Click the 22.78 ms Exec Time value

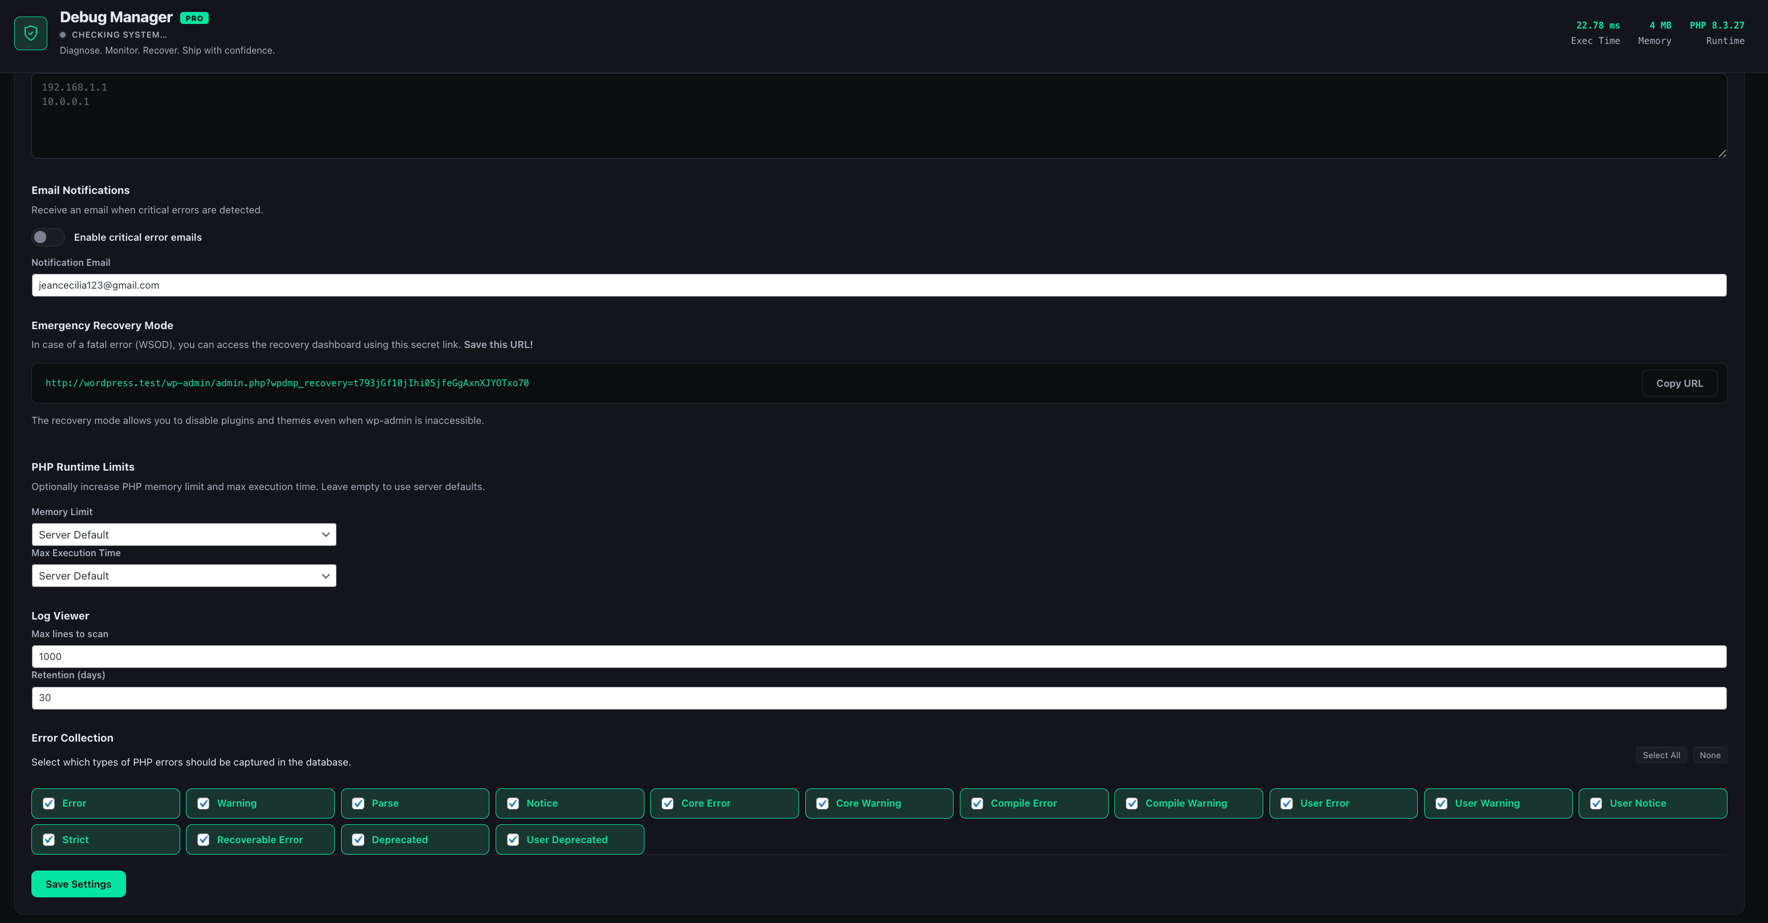tap(1598, 26)
